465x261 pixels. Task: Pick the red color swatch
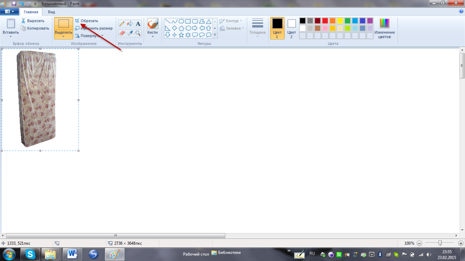[325, 21]
